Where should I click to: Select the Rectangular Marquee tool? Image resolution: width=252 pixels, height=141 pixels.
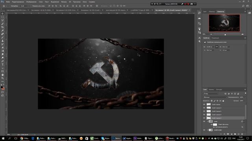pos(2,17)
